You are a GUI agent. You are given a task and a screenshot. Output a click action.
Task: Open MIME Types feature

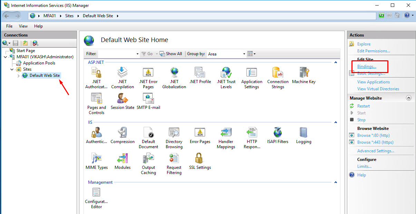(x=96, y=161)
